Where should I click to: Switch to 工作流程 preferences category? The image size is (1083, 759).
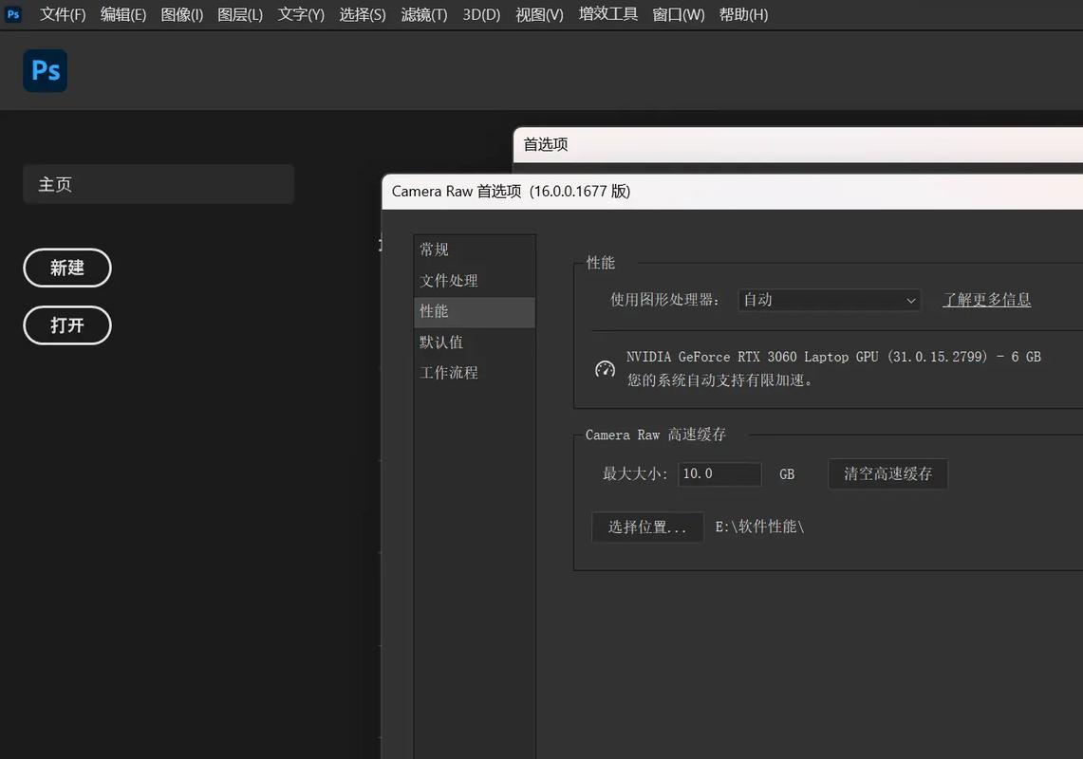coord(475,373)
